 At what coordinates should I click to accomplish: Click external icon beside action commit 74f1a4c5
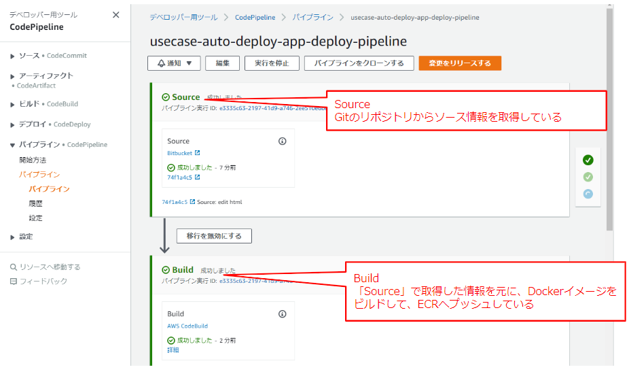[x=198, y=177]
